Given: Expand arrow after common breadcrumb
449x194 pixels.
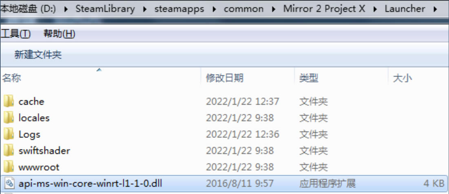Looking at the screenshot, I should tap(273, 9).
